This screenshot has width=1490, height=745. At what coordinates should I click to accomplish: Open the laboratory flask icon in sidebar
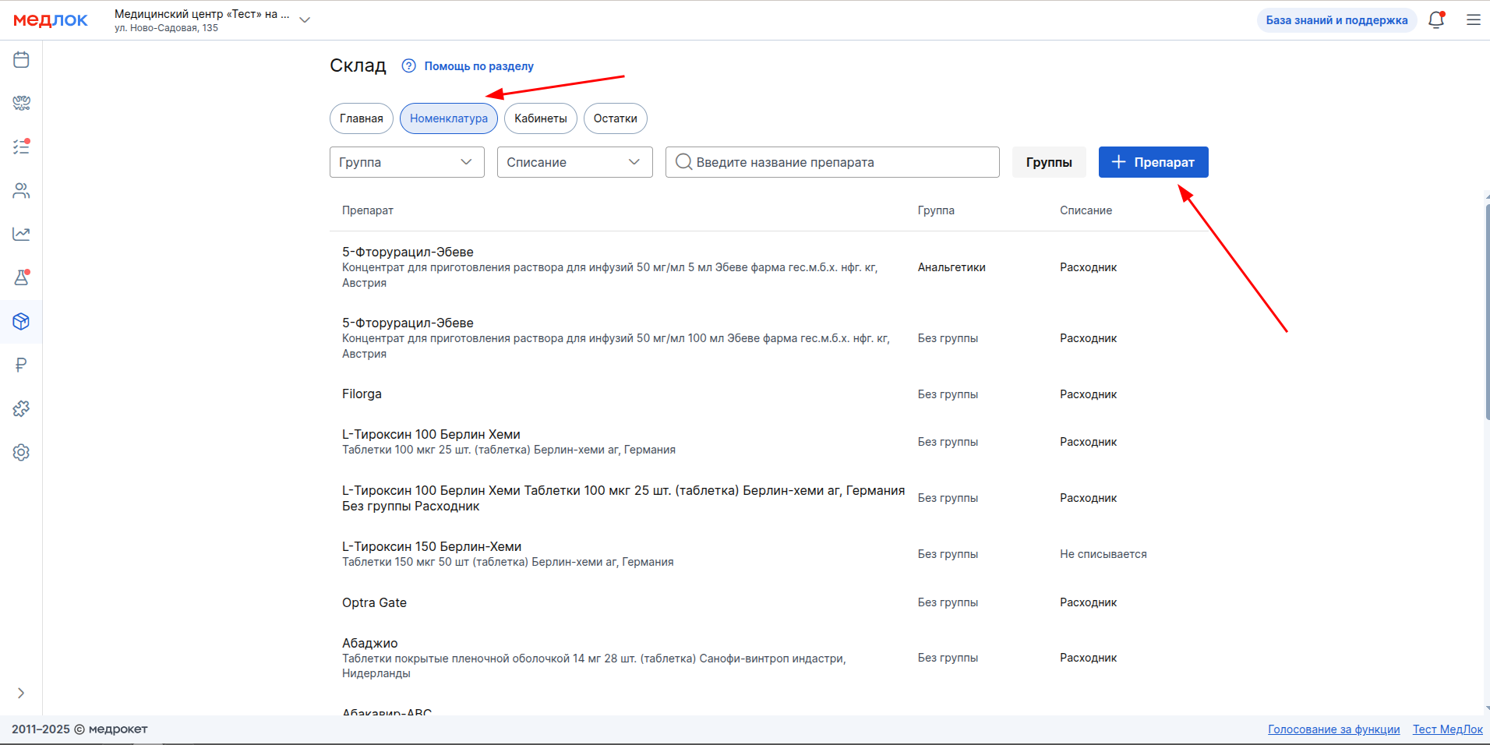click(21, 277)
